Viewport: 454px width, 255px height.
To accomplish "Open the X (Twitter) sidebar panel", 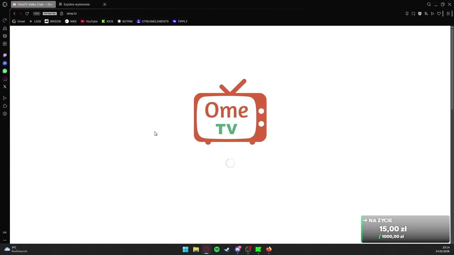I will (5, 86).
